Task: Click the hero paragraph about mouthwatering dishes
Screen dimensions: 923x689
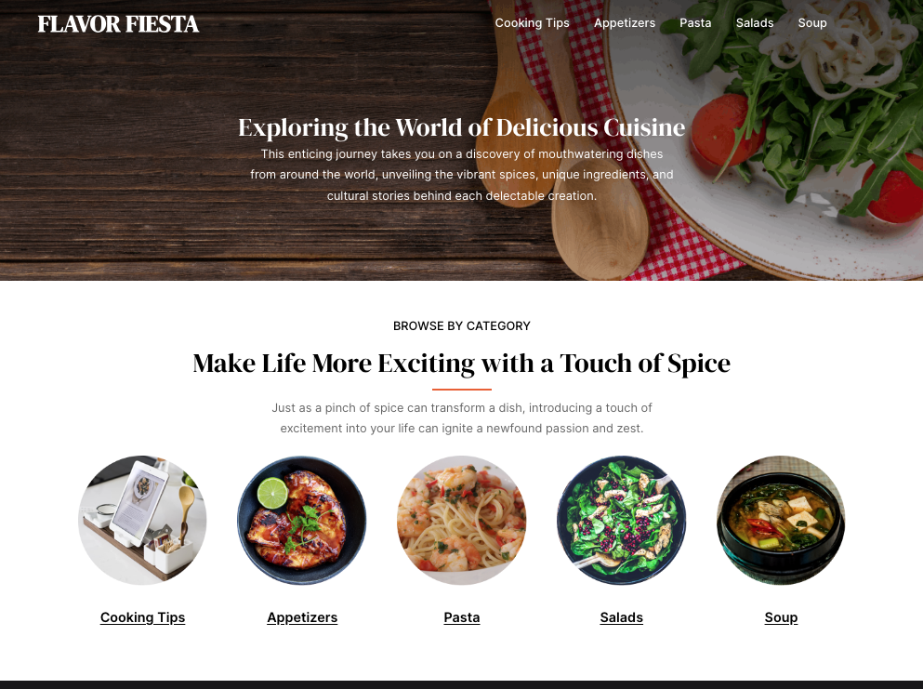Action: pyautogui.click(x=461, y=175)
